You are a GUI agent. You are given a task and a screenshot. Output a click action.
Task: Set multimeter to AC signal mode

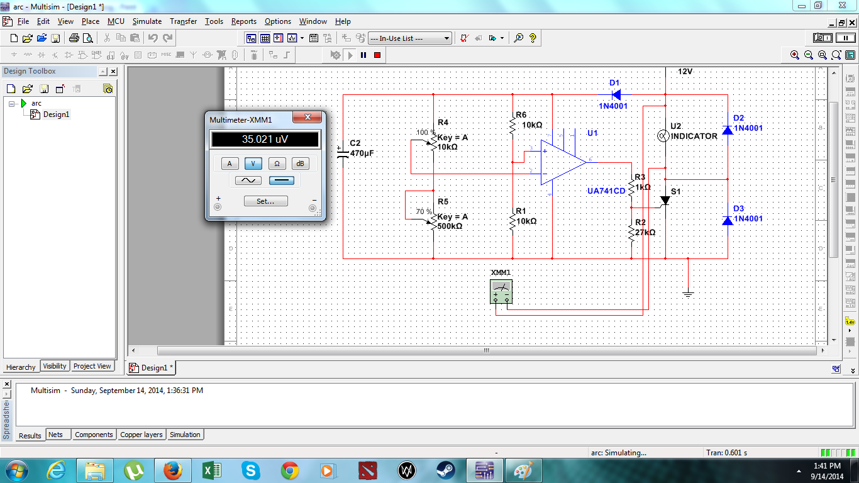pyautogui.click(x=248, y=180)
